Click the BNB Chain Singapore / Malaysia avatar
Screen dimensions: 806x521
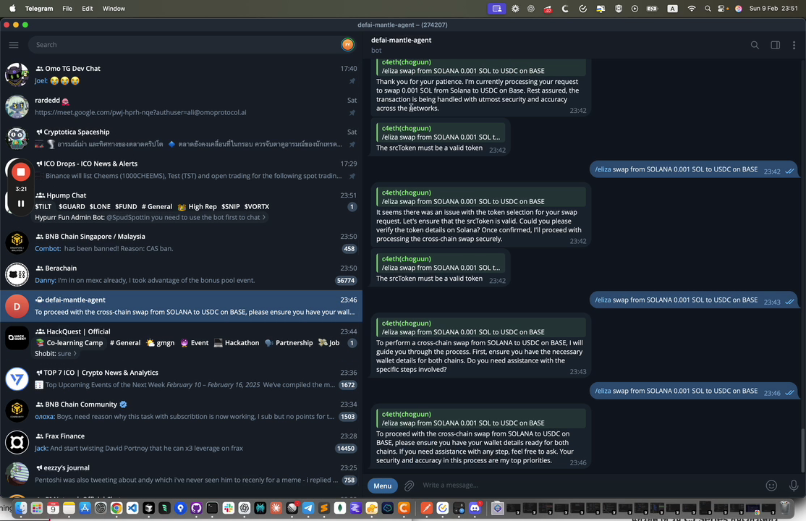[17, 242]
